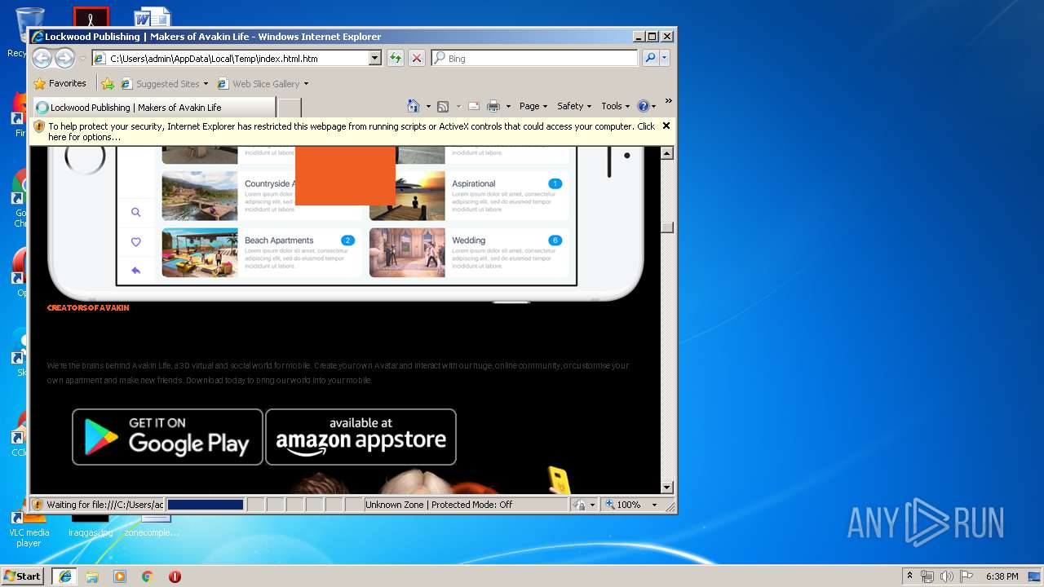Click the vertical scrollbar thumb

pos(667,227)
